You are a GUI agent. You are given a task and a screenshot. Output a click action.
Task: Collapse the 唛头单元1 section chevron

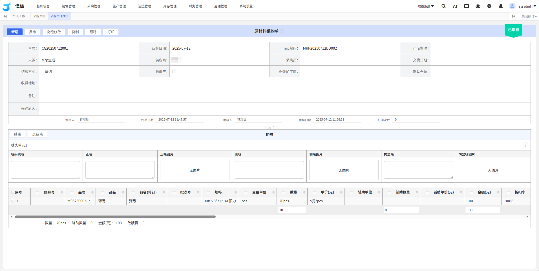(525, 145)
